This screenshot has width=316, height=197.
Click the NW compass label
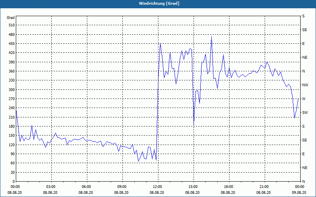[305, 85]
